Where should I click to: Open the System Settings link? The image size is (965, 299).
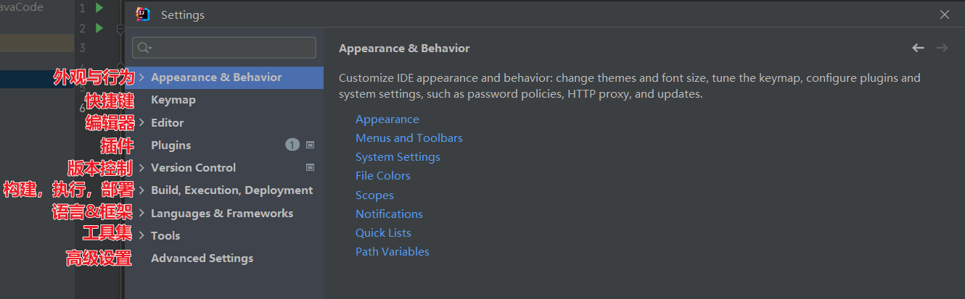(x=398, y=156)
